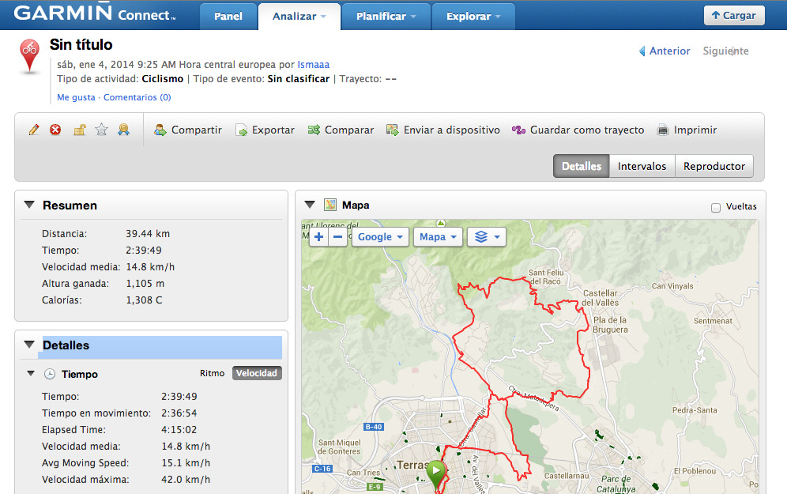Image resolution: width=787 pixels, height=494 pixels.
Task: Open the Ismaaa user profile link
Action: pyautogui.click(x=314, y=64)
